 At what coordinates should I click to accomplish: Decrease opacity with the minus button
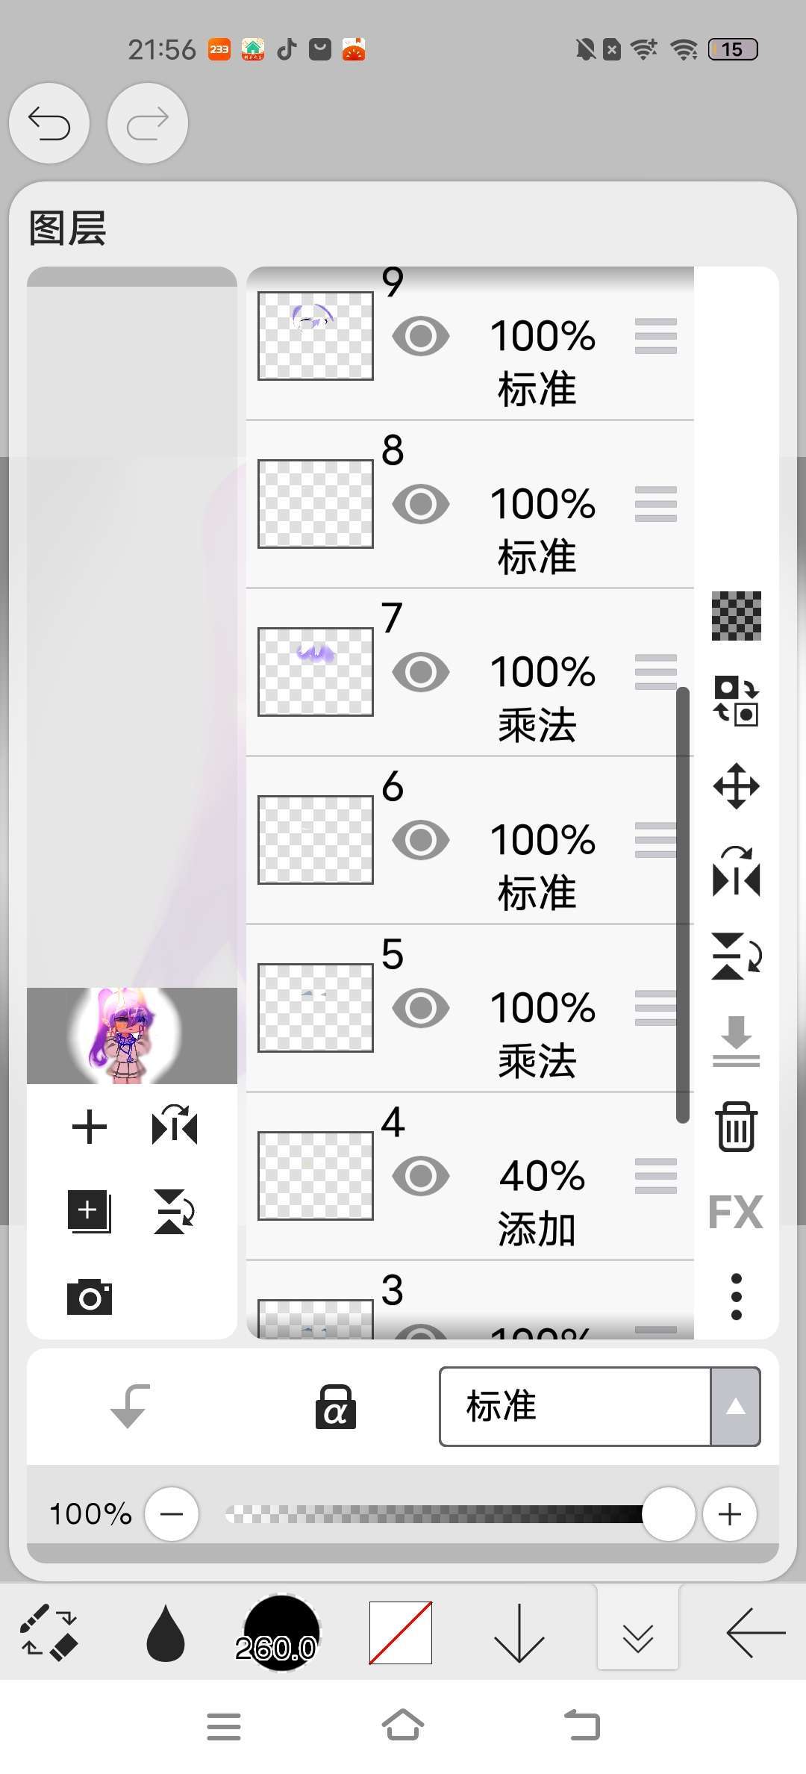tap(172, 1514)
